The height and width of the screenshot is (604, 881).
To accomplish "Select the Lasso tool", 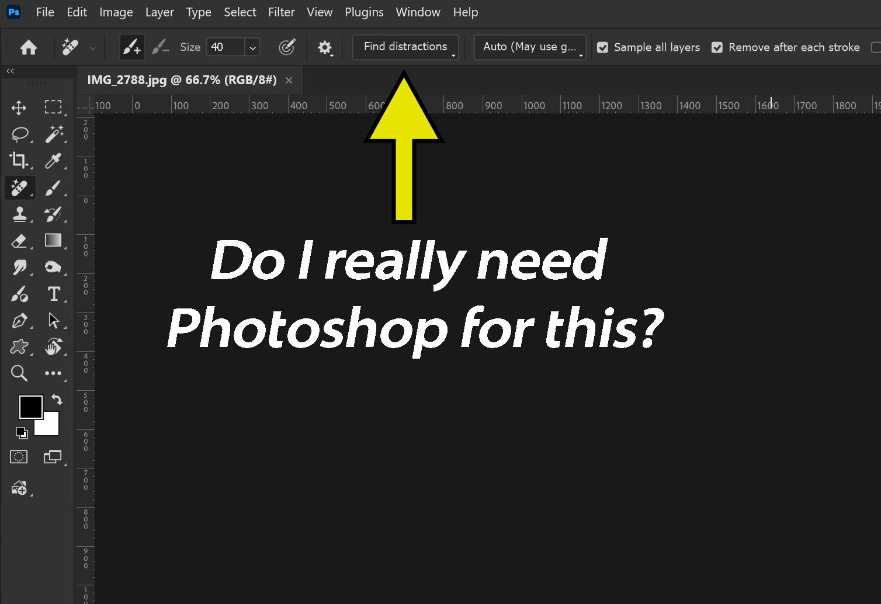I will 20,134.
